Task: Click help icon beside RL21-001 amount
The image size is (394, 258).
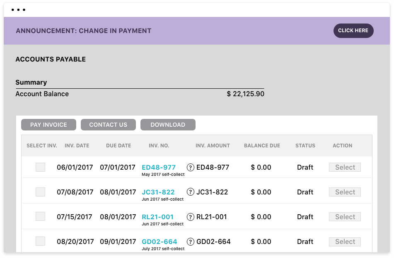Action: tap(191, 217)
